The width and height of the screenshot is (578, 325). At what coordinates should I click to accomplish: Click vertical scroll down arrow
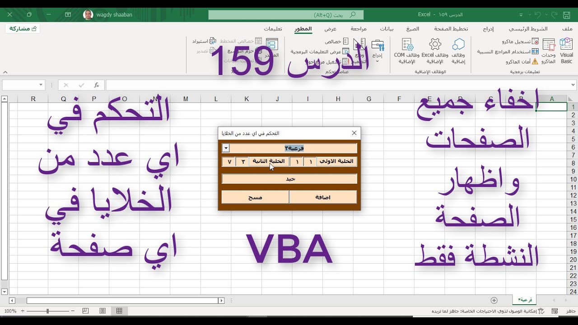[5, 292]
